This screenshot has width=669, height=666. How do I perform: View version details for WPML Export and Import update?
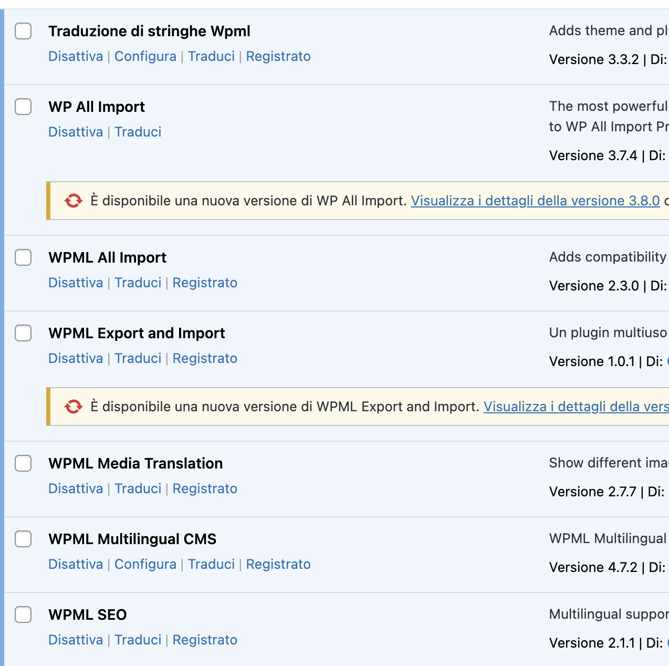[576, 407]
